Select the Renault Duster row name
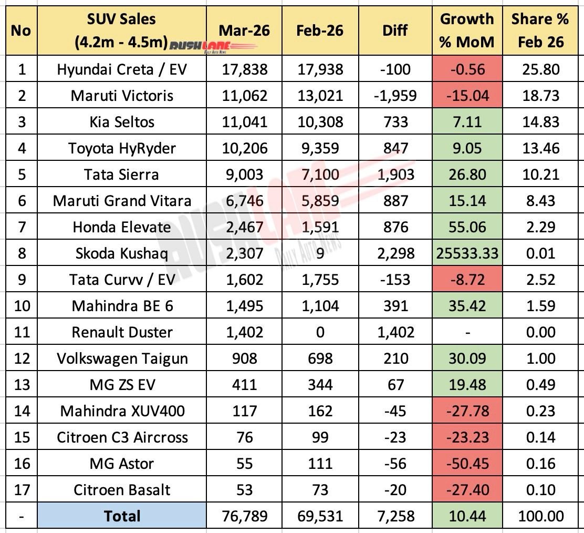Image resolution: width=584 pixels, height=533 pixels. click(121, 332)
